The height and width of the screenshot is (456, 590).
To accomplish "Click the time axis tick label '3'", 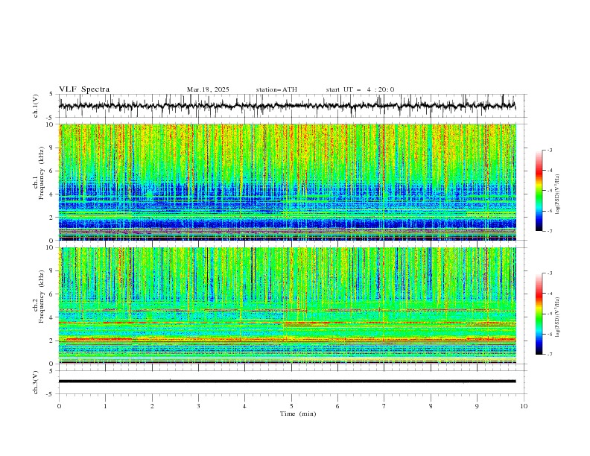I will pyautogui.click(x=198, y=406).
